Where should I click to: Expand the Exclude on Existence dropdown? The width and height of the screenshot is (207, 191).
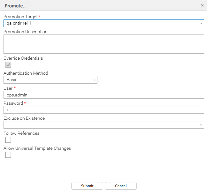click(99, 125)
